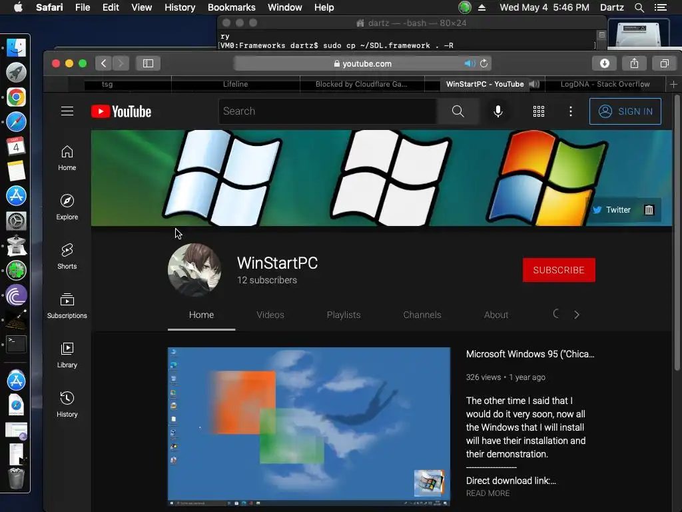Open Launchpad rocket in the Dock

click(16, 72)
